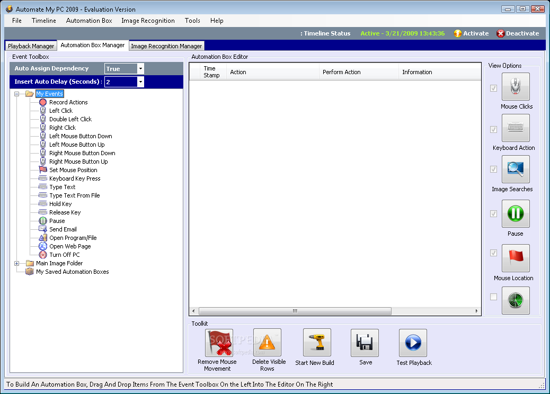Image resolution: width=550 pixels, height=394 pixels.
Task: Expand the Main Image Folder node
Action: click(x=16, y=263)
